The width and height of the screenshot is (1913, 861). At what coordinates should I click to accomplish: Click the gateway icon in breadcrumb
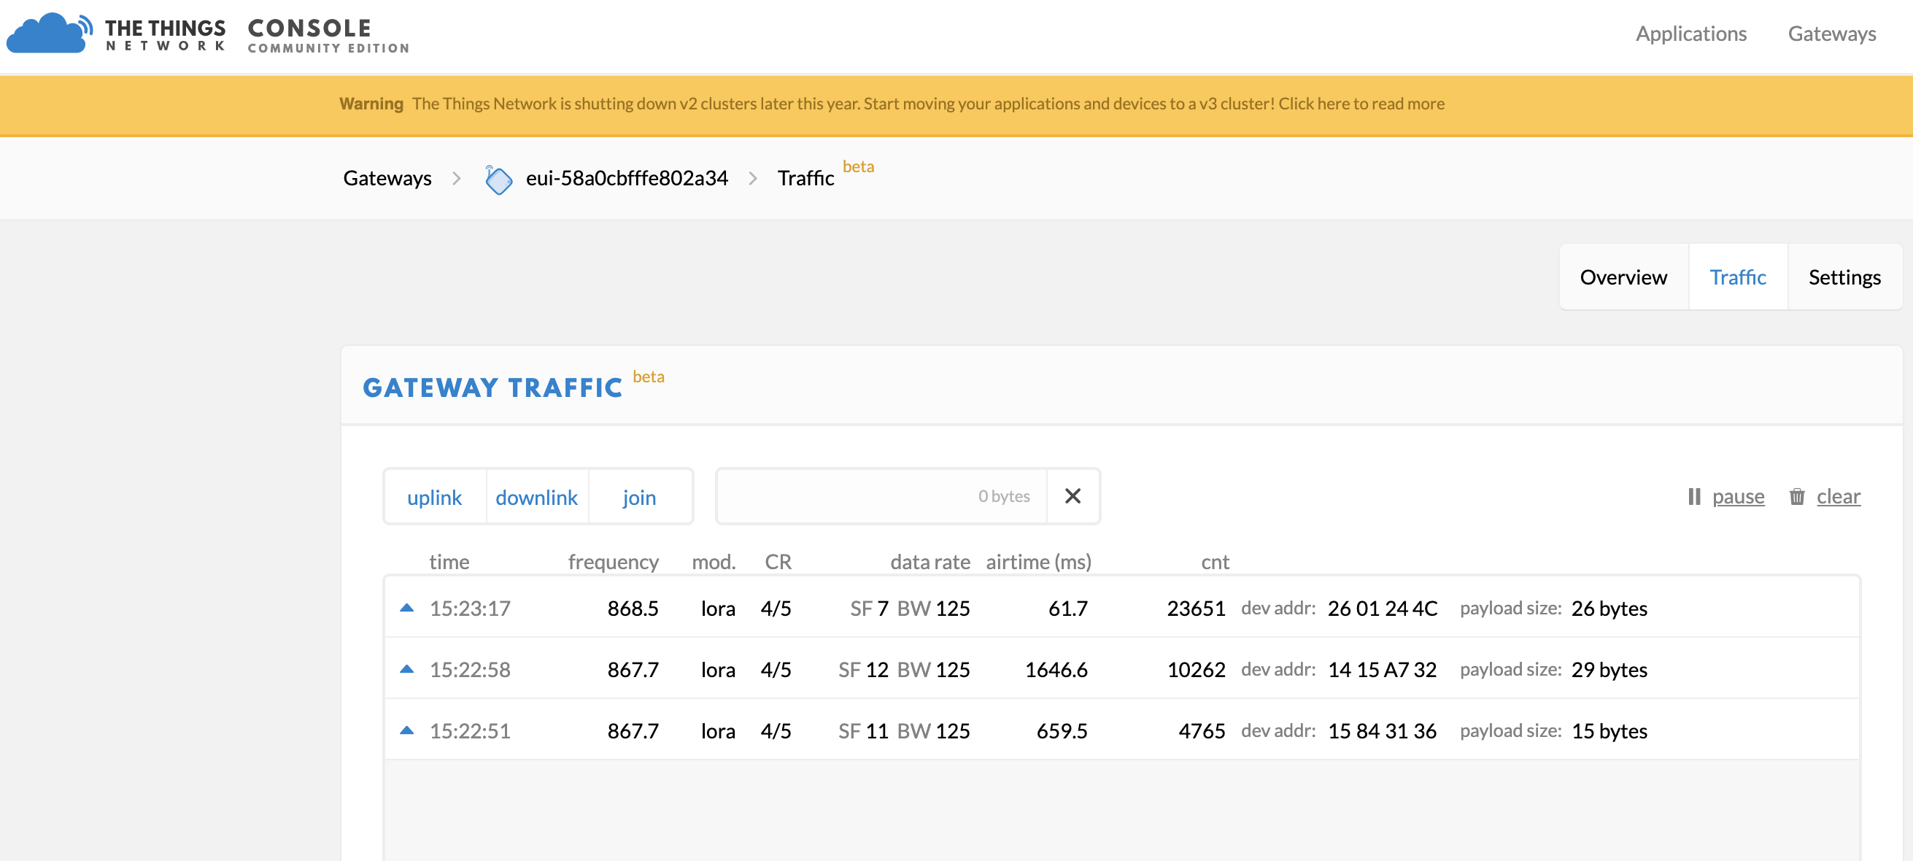coord(498,179)
